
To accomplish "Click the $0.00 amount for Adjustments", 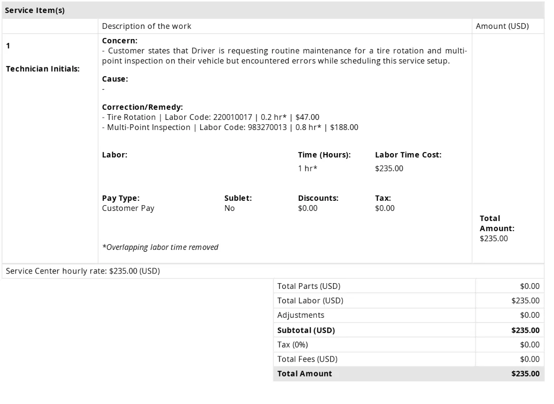I will click(x=529, y=315).
